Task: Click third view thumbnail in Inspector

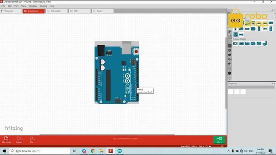Action: 243,92
